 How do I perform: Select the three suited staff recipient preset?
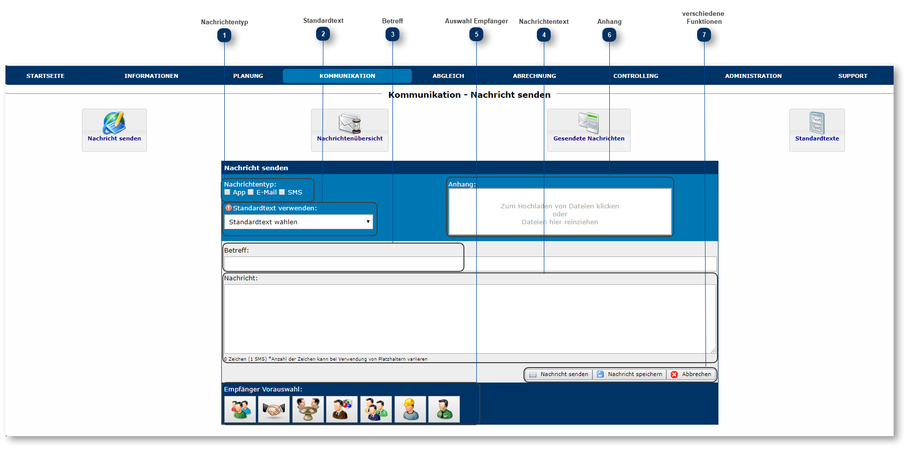[376, 409]
